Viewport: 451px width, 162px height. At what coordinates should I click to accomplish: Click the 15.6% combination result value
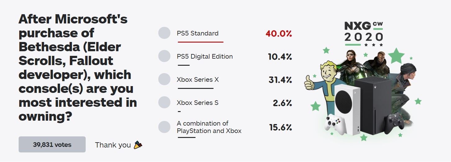(x=280, y=127)
